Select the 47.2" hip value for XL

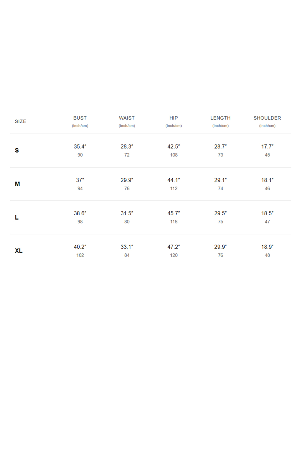(x=174, y=247)
